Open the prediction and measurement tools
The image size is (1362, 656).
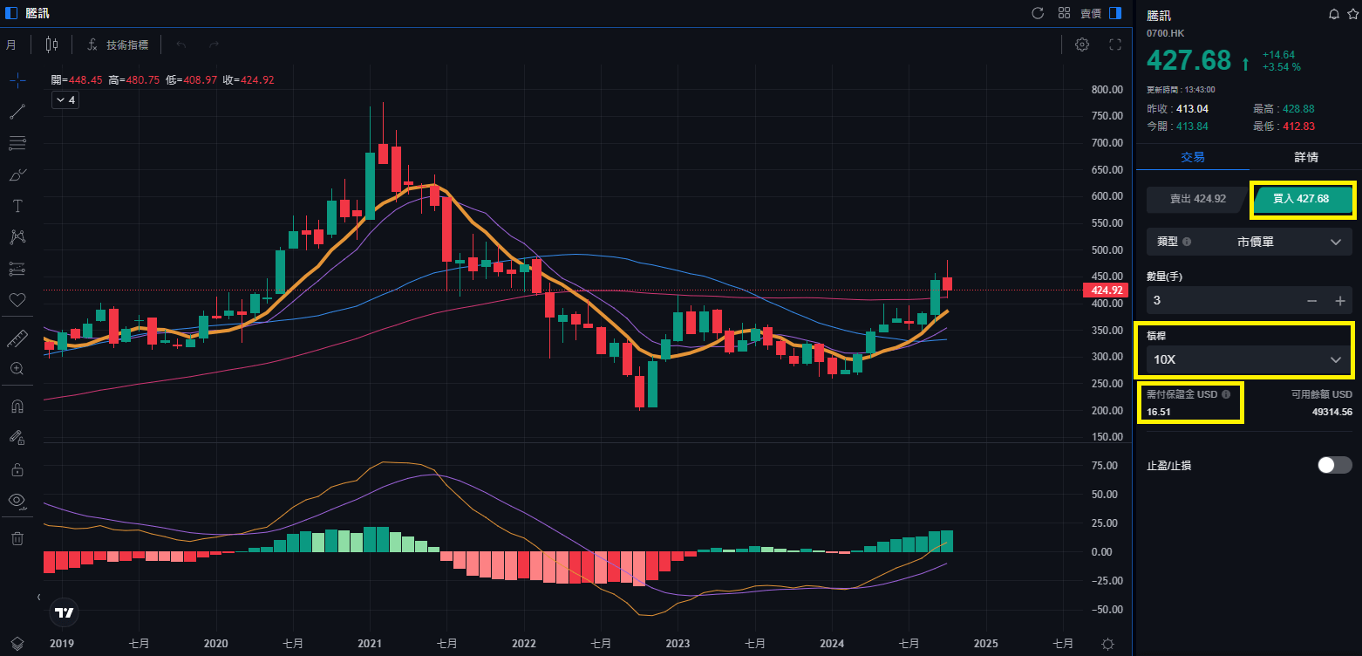(x=17, y=268)
